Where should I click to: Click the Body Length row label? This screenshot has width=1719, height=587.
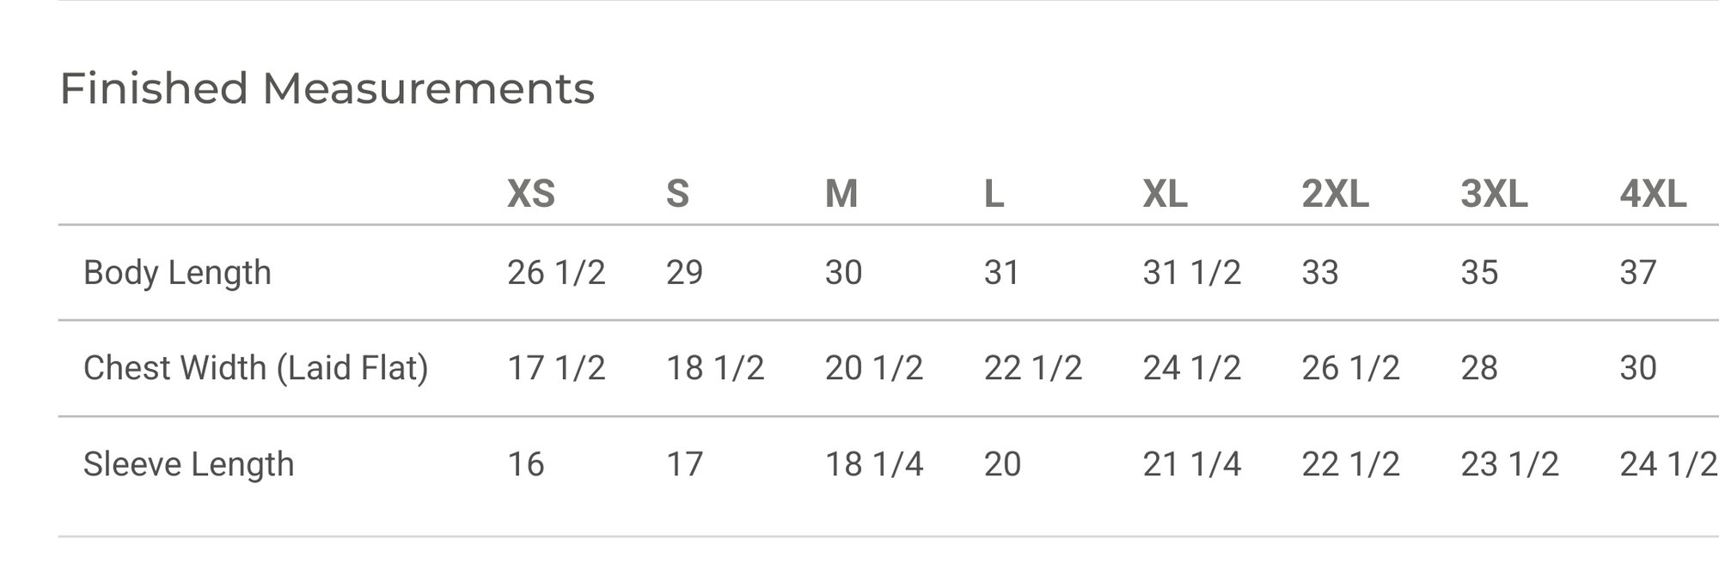point(177,273)
